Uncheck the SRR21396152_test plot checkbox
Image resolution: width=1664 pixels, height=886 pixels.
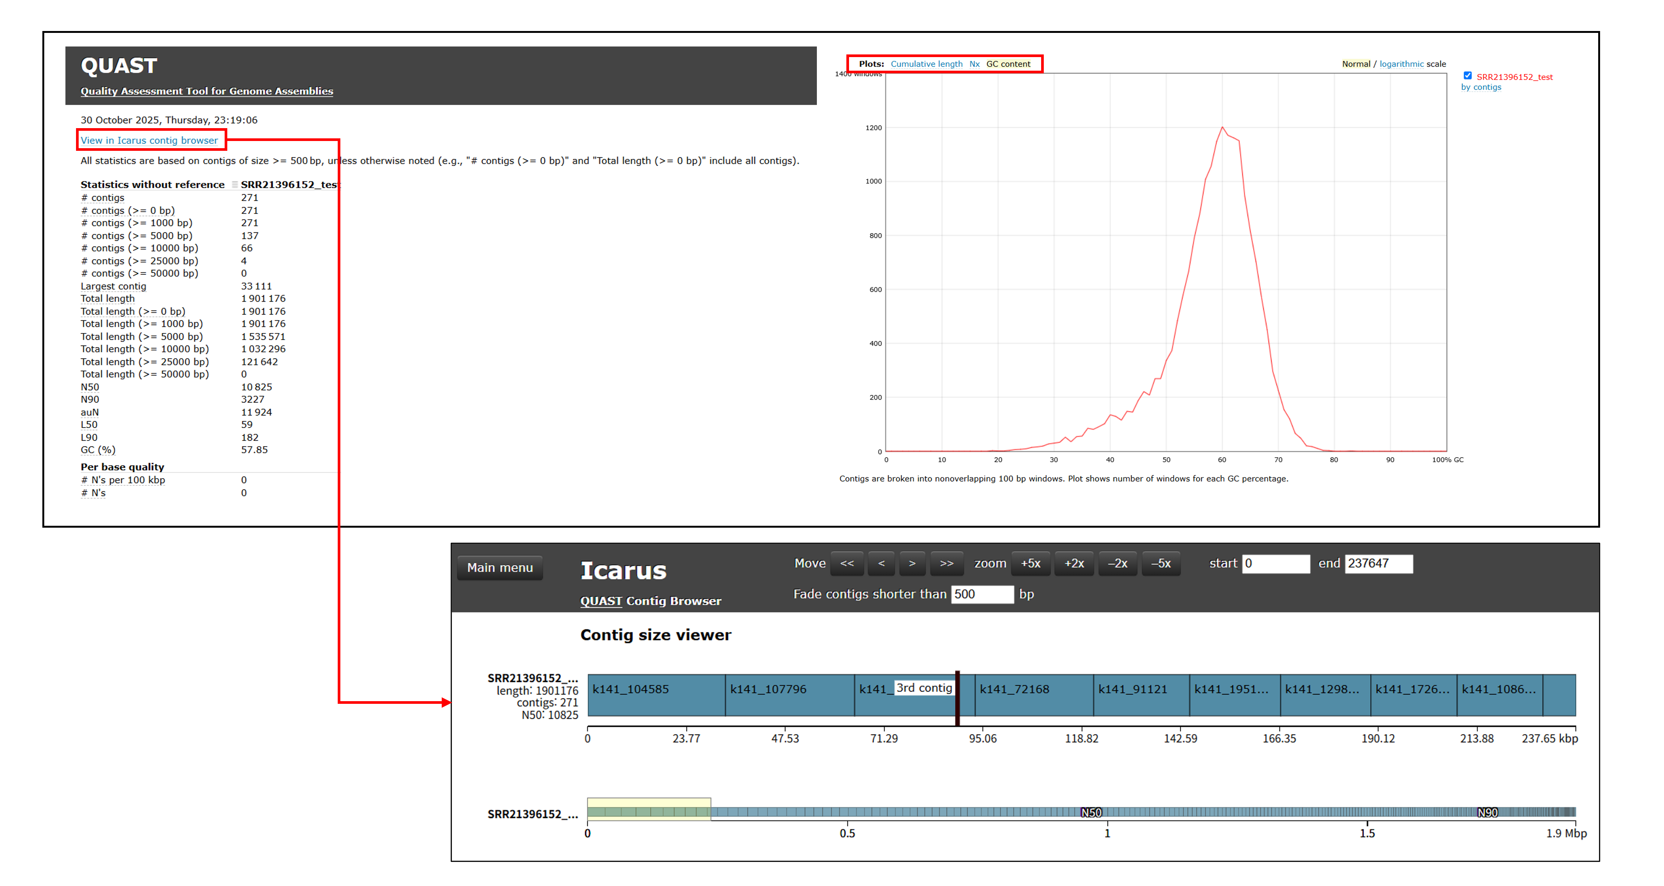click(x=1468, y=76)
